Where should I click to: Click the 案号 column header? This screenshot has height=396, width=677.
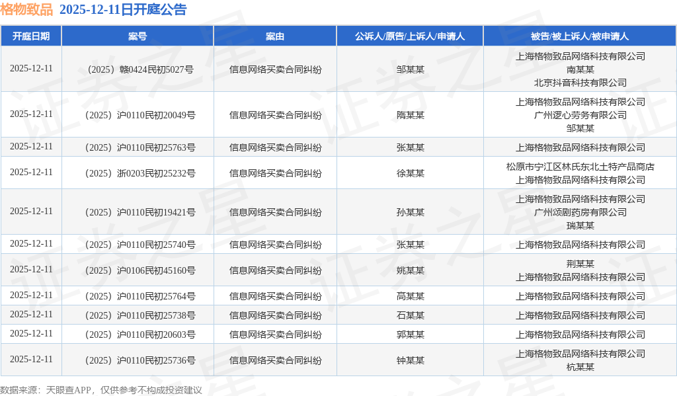click(138, 36)
